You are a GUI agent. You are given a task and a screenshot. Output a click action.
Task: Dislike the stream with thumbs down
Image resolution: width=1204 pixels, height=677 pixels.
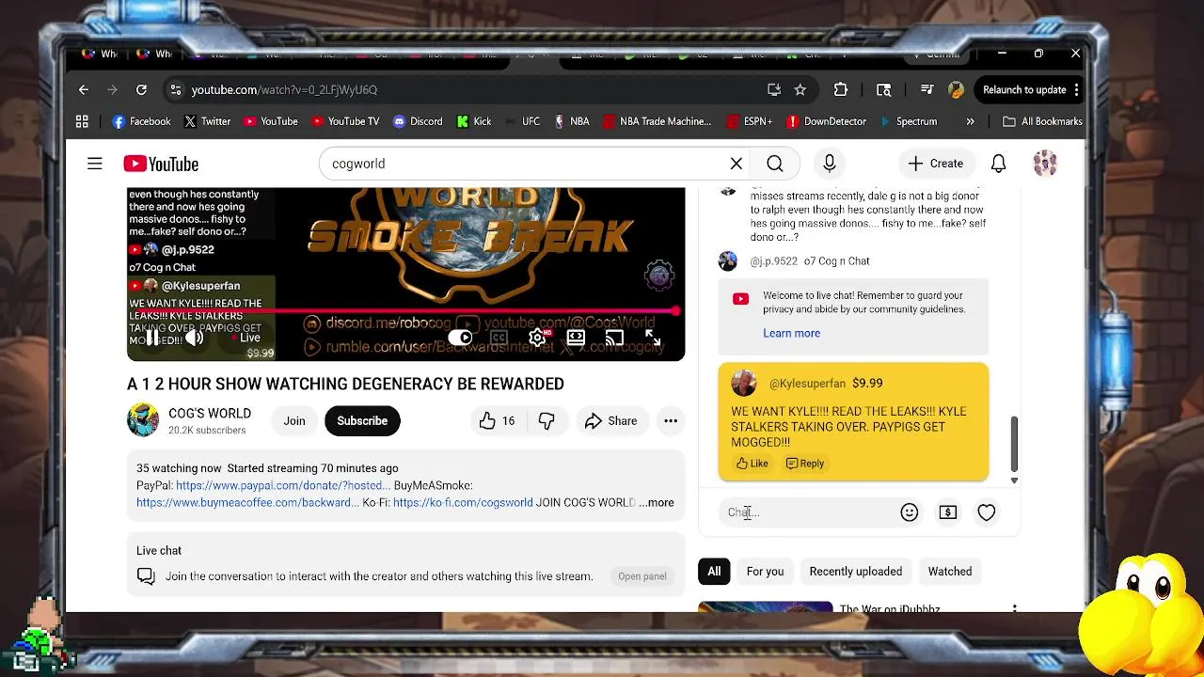tap(547, 421)
